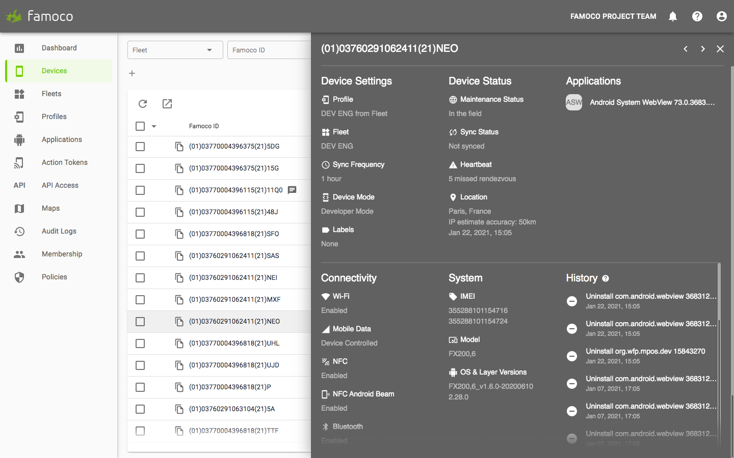
Task: Go to previous device in panel
Action: tap(686, 49)
